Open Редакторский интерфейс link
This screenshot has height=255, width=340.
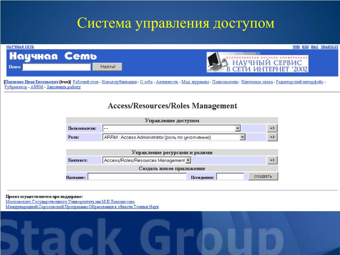(x=300, y=82)
